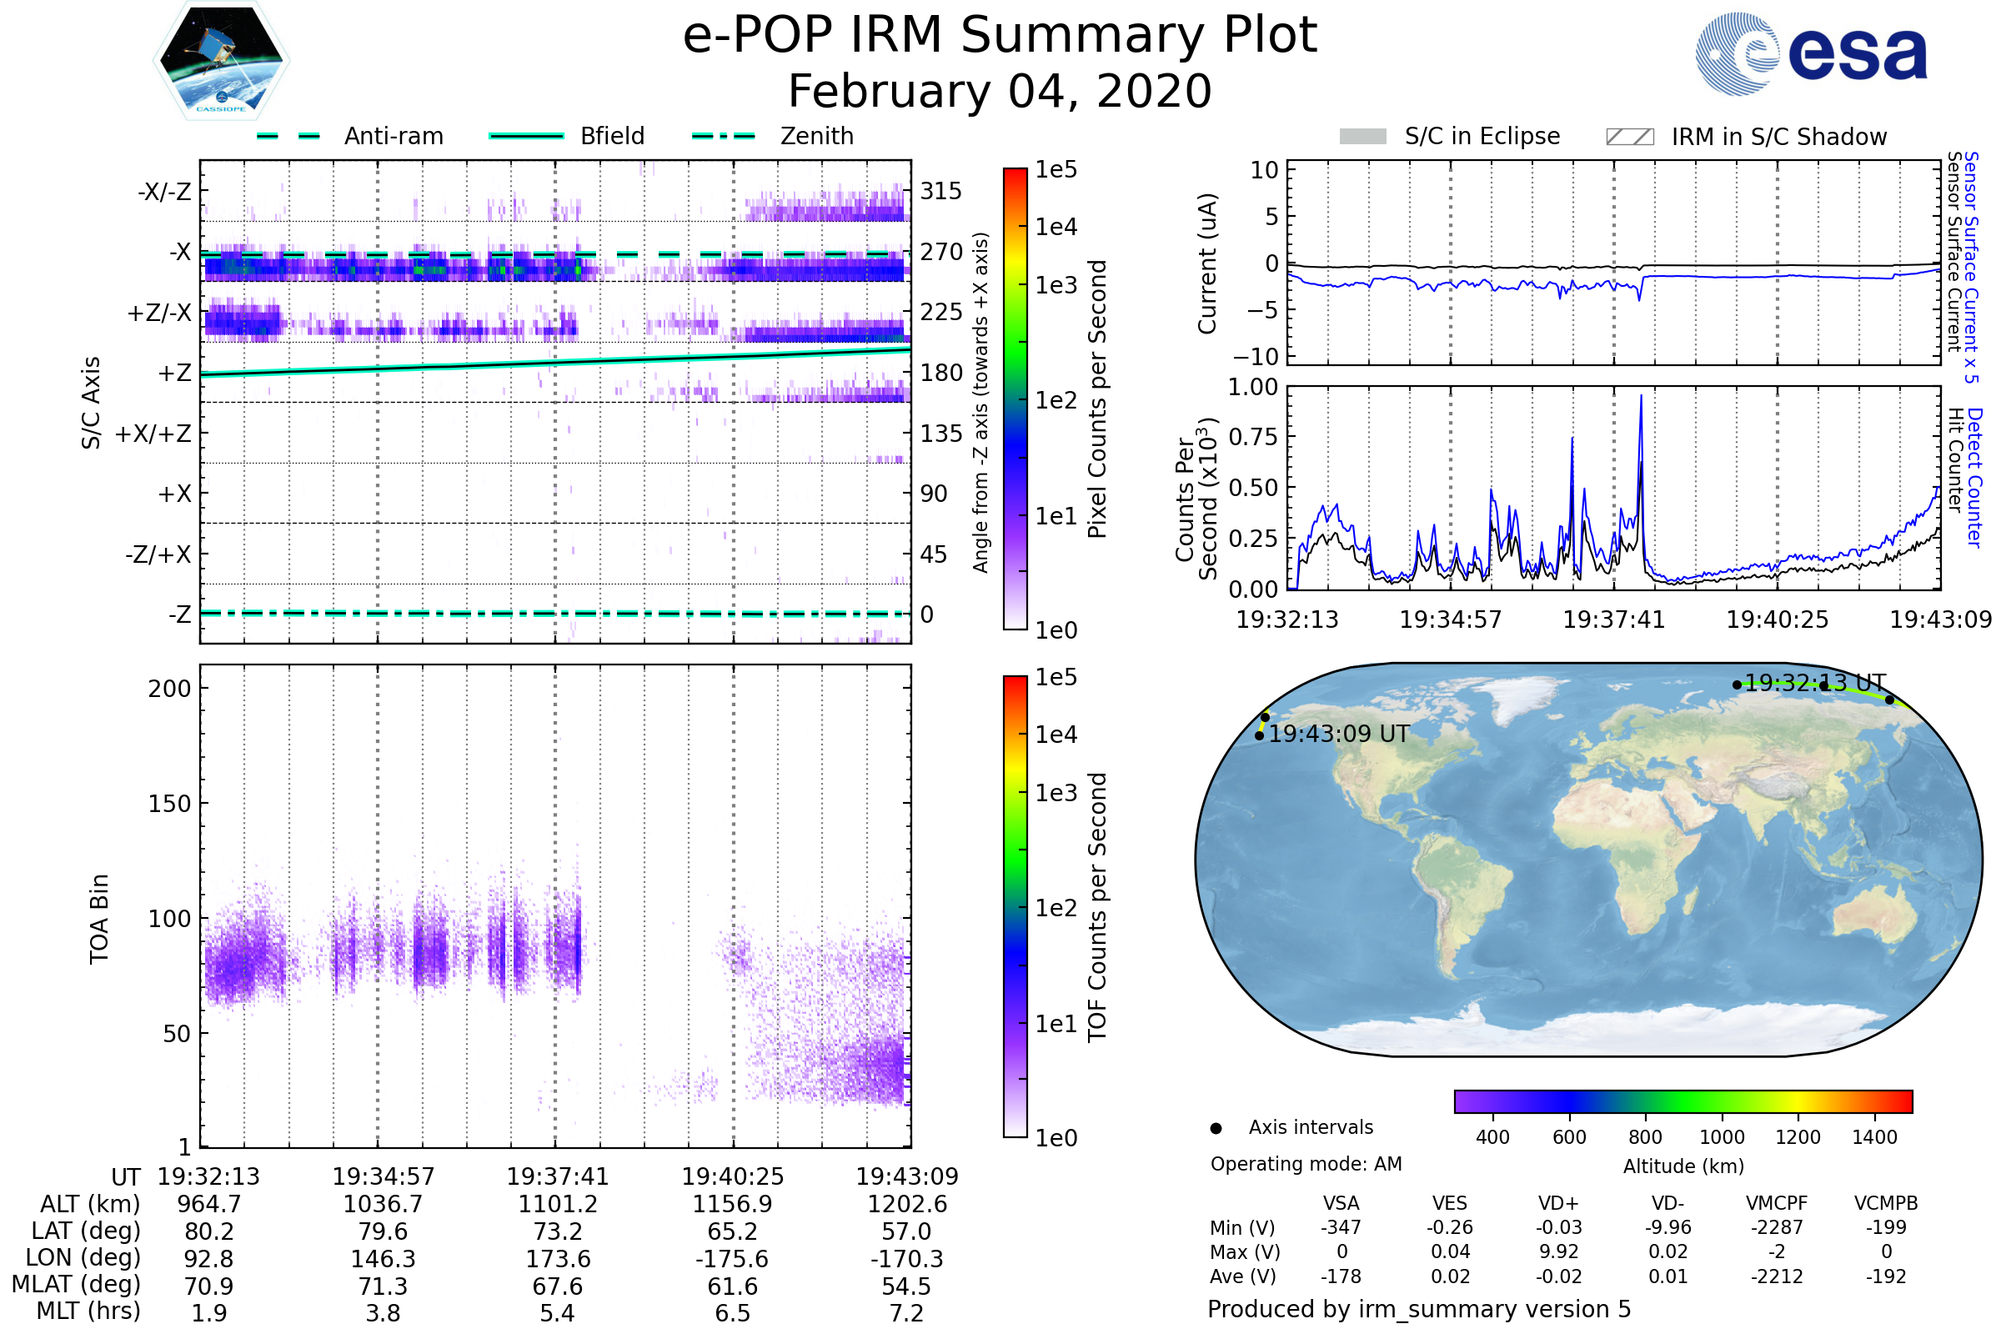Click the Produced by irm_summary version text

(1418, 1309)
